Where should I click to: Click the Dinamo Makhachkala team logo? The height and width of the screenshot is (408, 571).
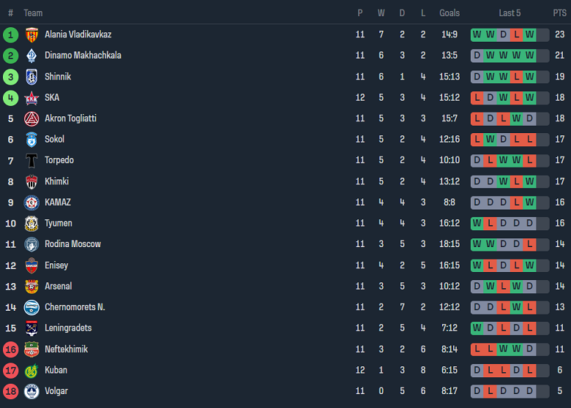31,56
